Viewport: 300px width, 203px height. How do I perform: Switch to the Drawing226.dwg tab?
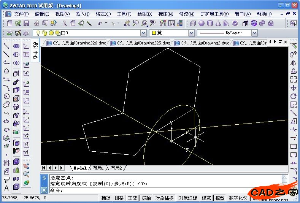(76, 43)
